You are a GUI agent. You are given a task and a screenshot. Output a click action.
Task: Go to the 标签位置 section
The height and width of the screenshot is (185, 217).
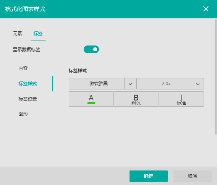(x=28, y=99)
